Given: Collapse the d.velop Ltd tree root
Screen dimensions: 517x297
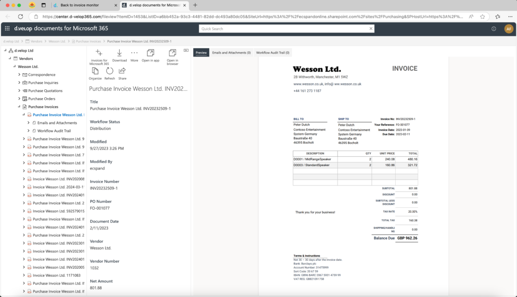Looking at the screenshot, I should [5, 50].
